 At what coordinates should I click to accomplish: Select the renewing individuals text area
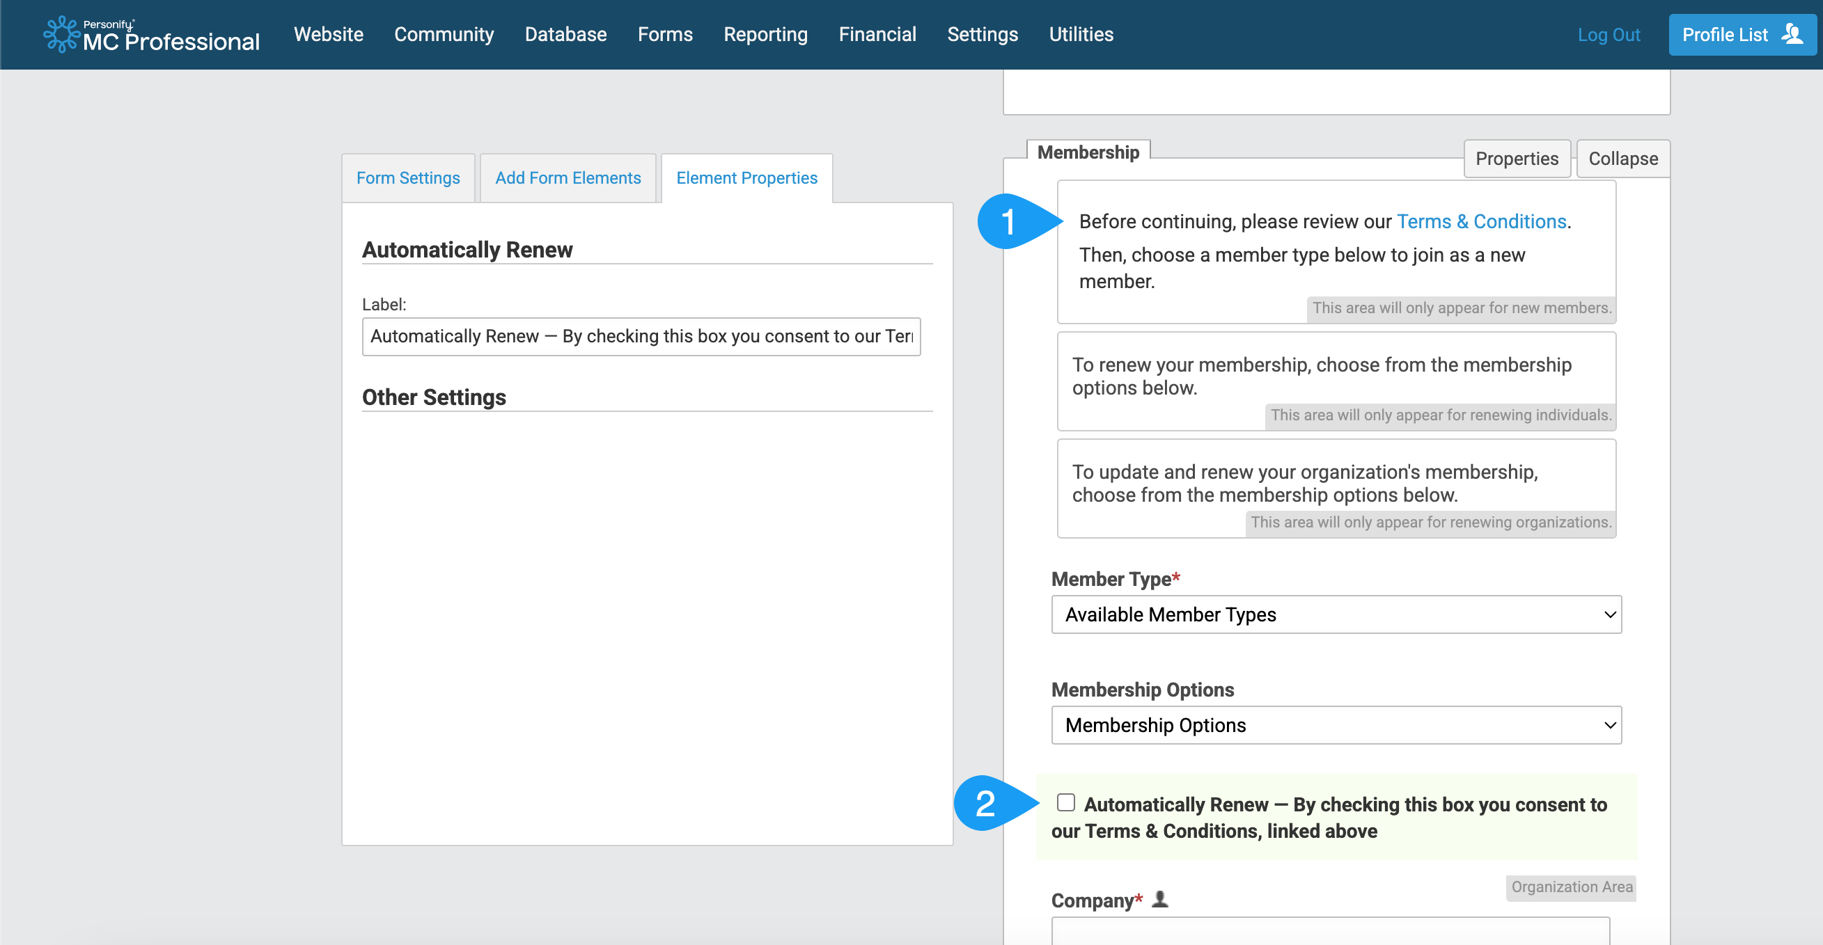1336,381
